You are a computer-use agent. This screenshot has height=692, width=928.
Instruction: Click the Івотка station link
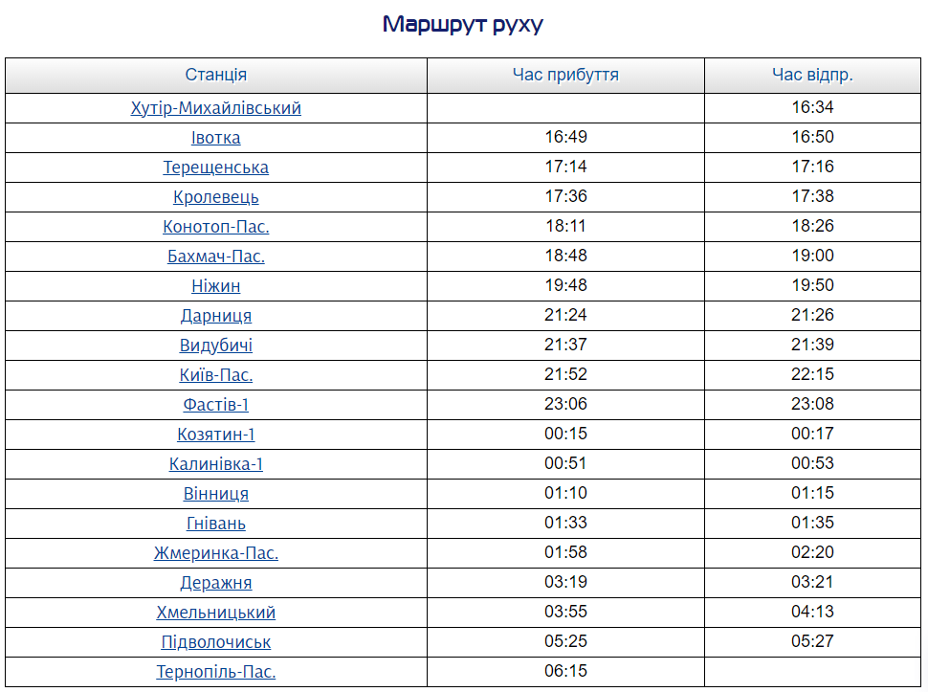click(215, 138)
